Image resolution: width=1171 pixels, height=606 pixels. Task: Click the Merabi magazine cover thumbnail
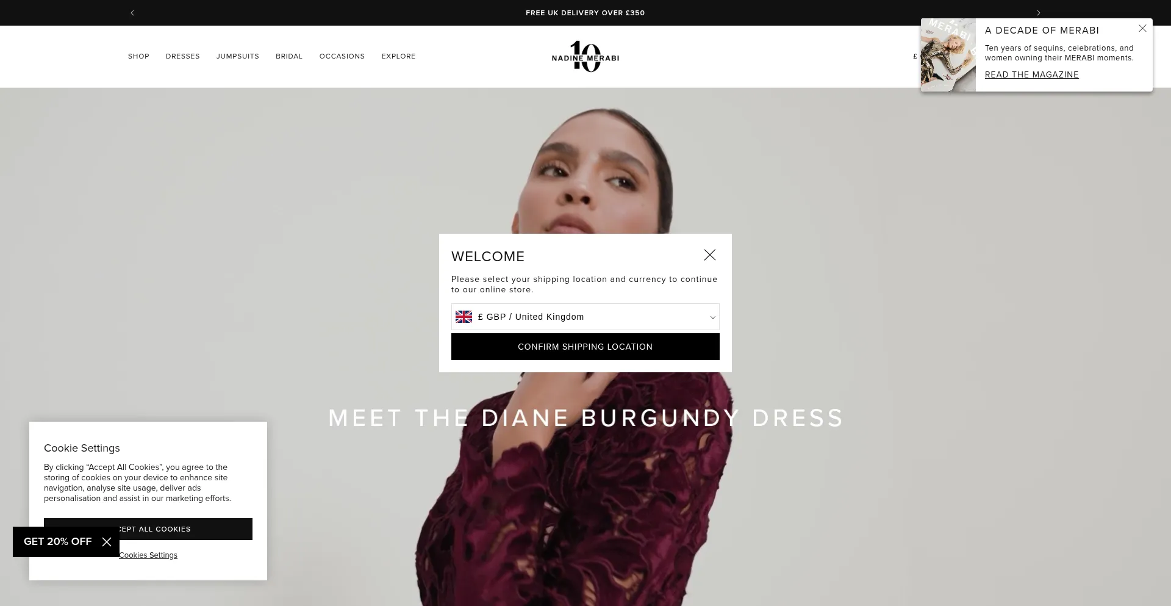point(948,55)
